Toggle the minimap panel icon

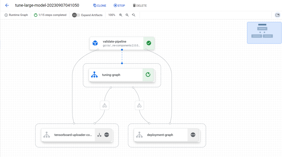point(277,15)
